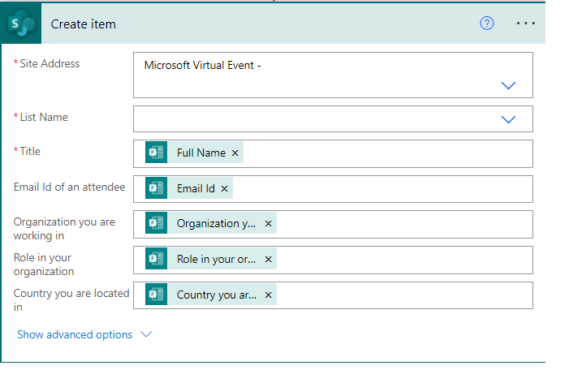Click the Create item card title
The height and width of the screenshot is (370, 569).
click(x=84, y=24)
